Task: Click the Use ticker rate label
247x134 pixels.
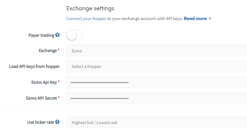Action: [41, 122]
